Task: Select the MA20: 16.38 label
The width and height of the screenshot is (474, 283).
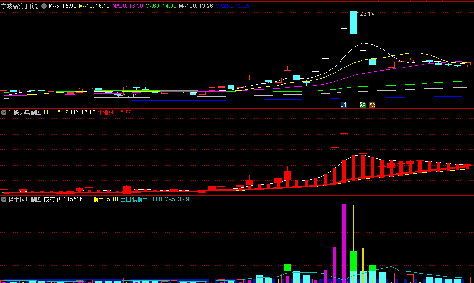Action: [127, 6]
